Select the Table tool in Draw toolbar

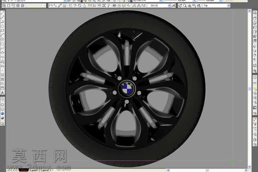[3, 88]
